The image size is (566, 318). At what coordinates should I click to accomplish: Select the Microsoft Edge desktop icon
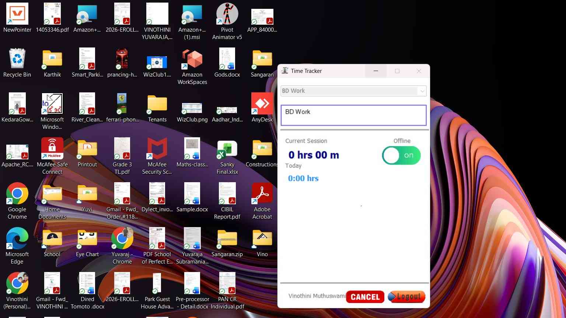point(17,246)
